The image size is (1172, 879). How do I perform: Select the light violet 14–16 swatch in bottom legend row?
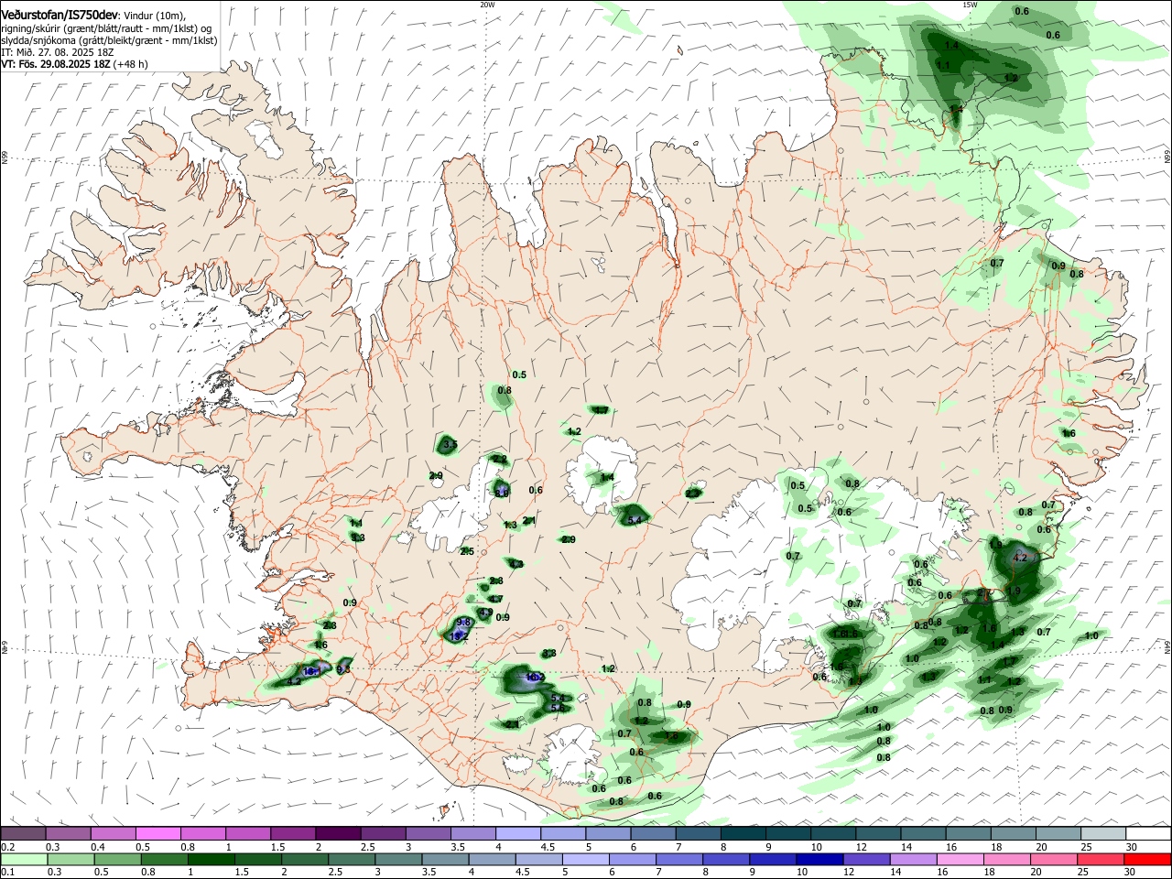(x=912, y=859)
